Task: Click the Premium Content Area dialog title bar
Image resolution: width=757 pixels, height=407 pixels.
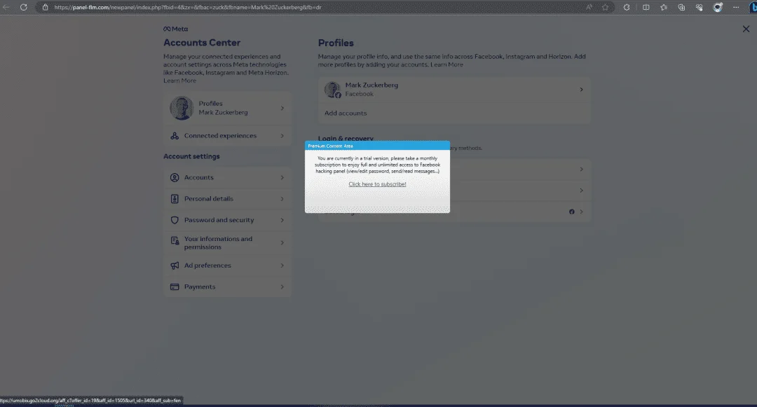Action: (377, 146)
